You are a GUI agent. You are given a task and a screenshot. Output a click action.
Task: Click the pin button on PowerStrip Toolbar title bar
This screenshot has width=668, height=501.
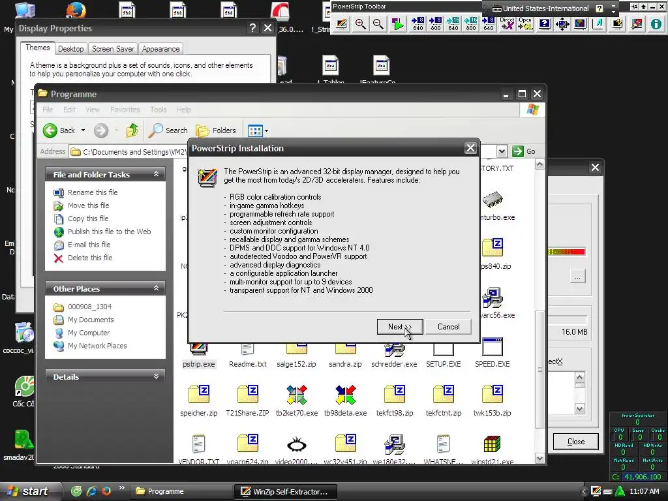[634, 7]
